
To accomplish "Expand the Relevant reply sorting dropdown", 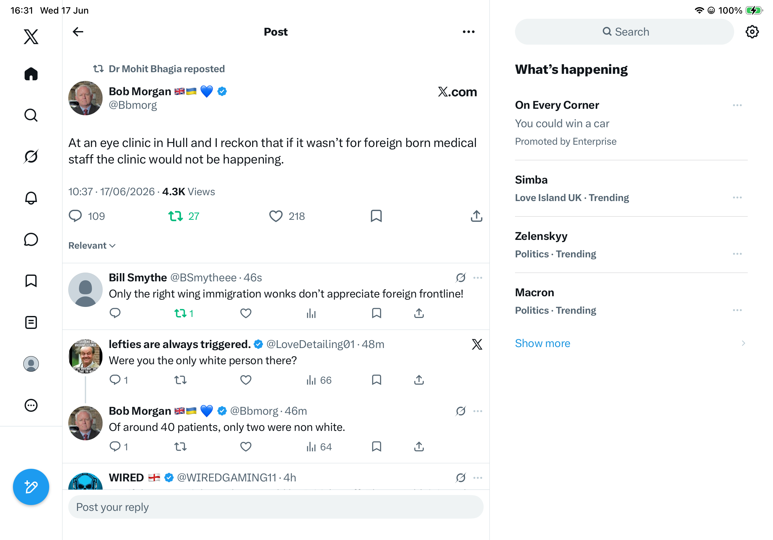I will [92, 245].
